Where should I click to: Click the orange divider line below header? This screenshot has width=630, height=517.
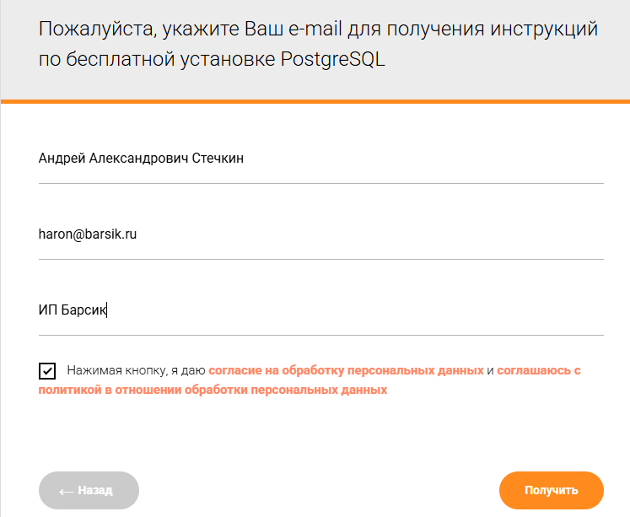[315, 101]
